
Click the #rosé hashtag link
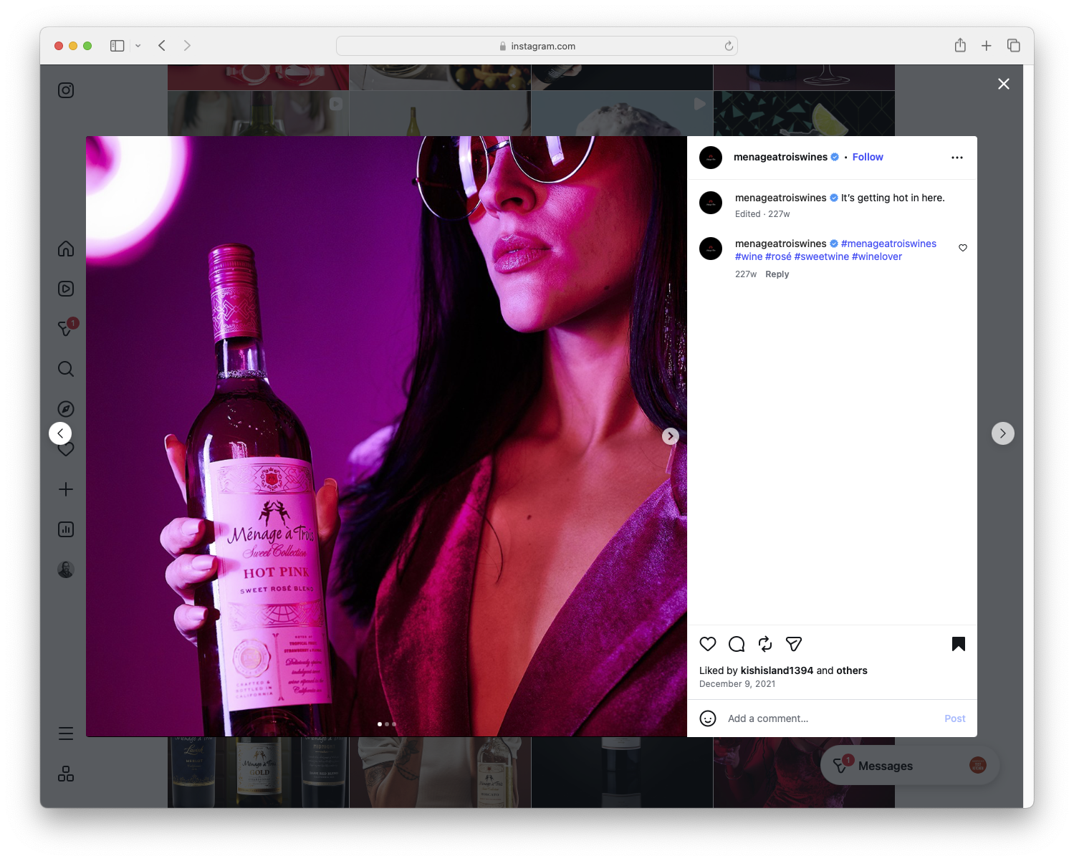(780, 256)
